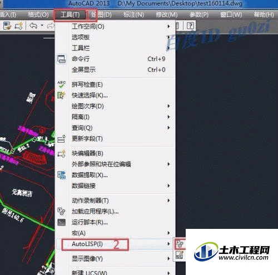Click the ABC spell-check icon
278x275 pixels.
[61, 84]
